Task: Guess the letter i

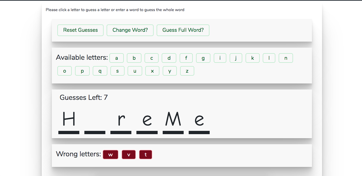Action: click(x=220, y=58)
